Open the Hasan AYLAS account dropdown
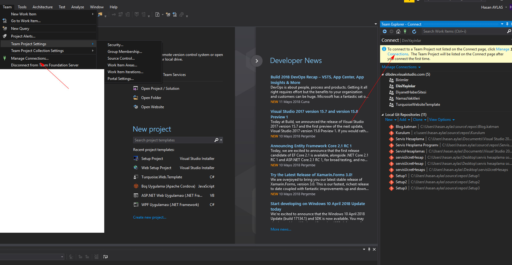The width and height of the screenshot is (512, 265). point(494,7)
